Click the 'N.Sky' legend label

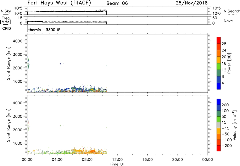(6, 11)
